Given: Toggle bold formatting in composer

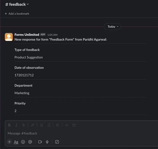Looking at the screenshot, I should (x=9, y=125).
